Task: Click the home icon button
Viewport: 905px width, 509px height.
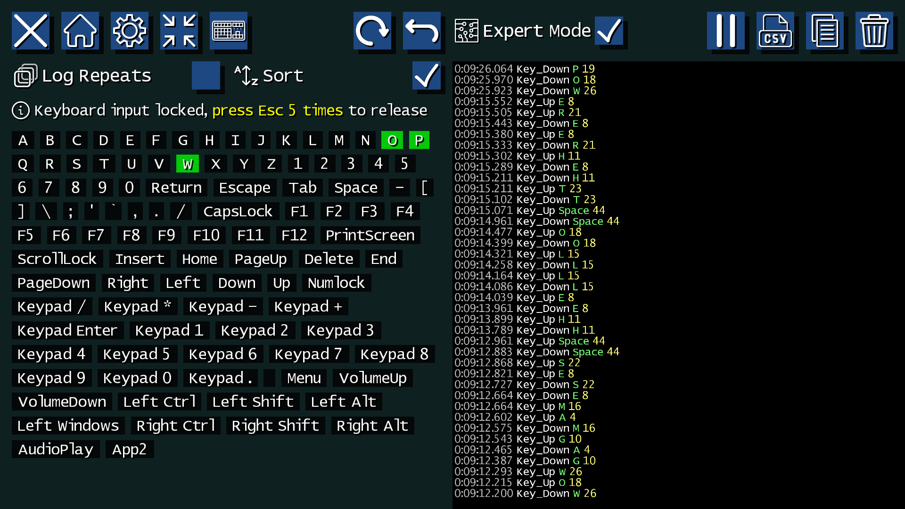Action: [80, 31]
